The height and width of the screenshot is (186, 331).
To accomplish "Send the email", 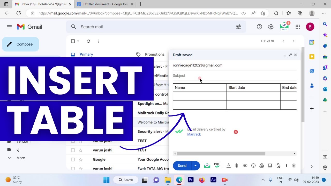I will click(182, 166).
